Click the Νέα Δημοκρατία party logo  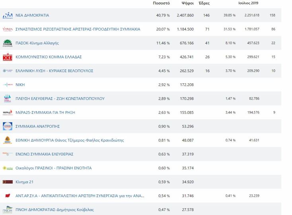(8, 15)
